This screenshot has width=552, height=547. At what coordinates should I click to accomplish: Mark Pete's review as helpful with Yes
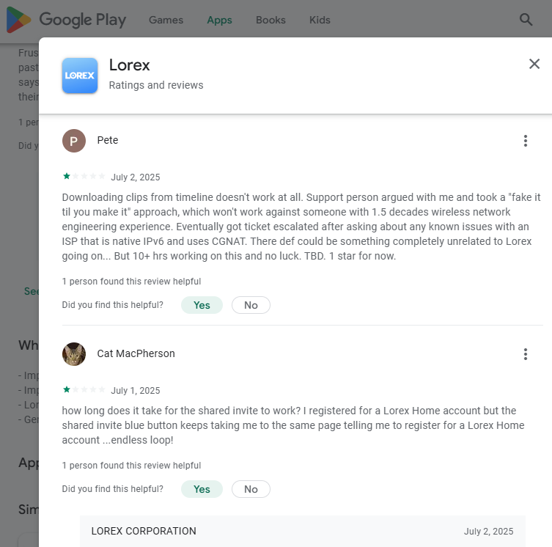coord(202,305)
